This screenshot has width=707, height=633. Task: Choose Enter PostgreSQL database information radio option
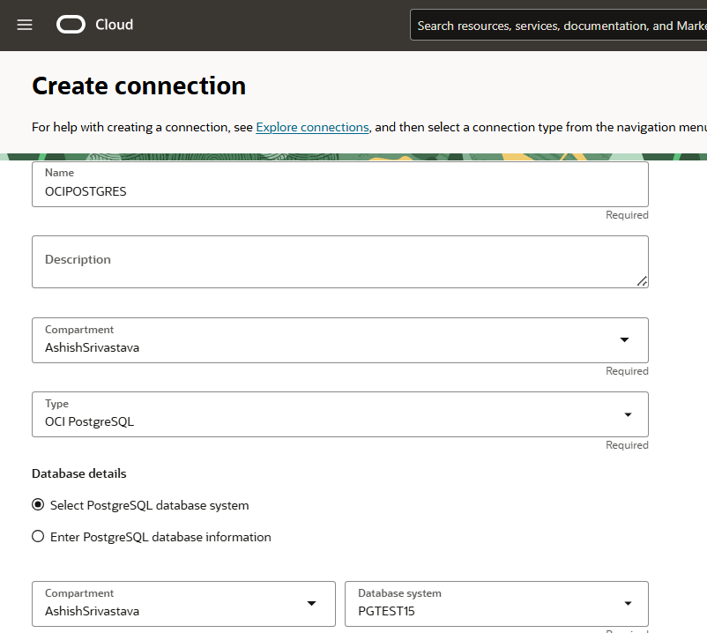click(x=38, y=537)
